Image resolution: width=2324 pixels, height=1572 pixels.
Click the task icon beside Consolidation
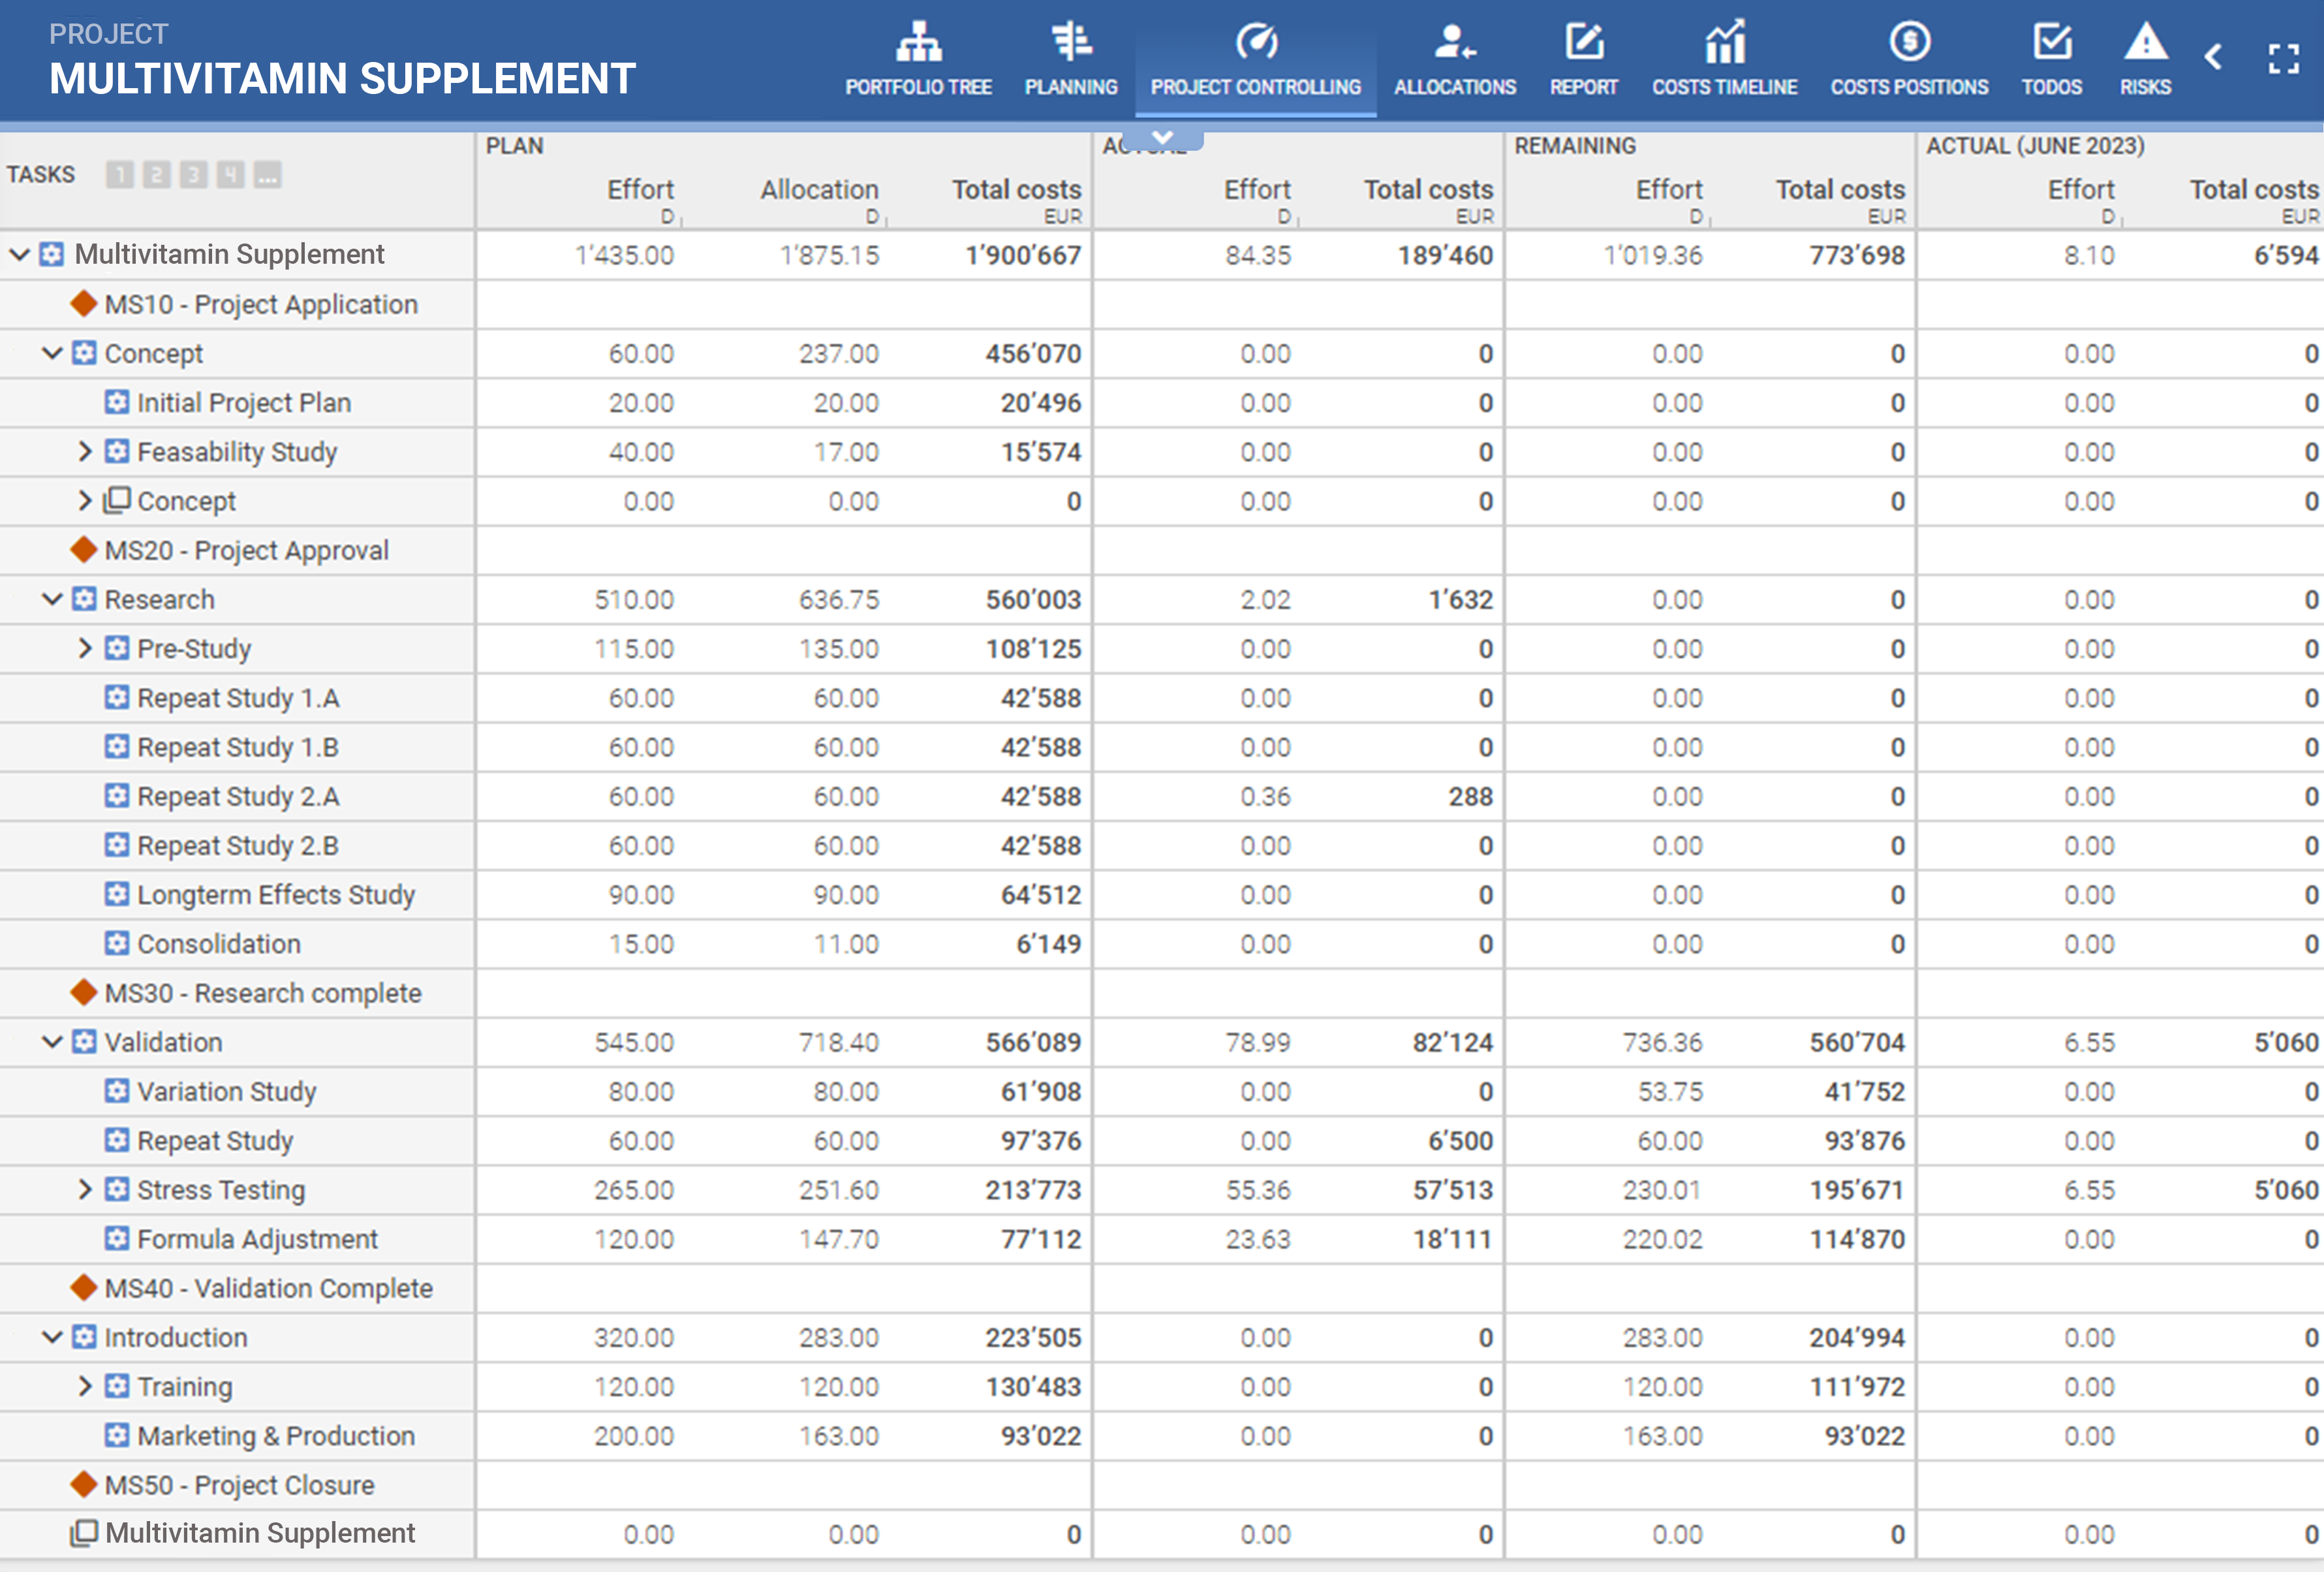[x=117, y=943]
